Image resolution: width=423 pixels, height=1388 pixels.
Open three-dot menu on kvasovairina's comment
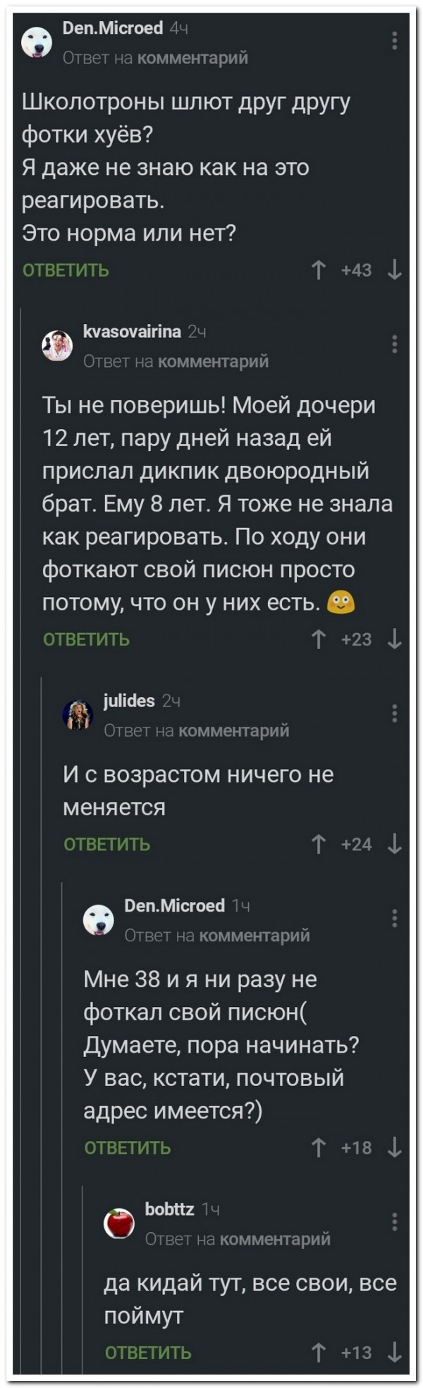point(395,344)
